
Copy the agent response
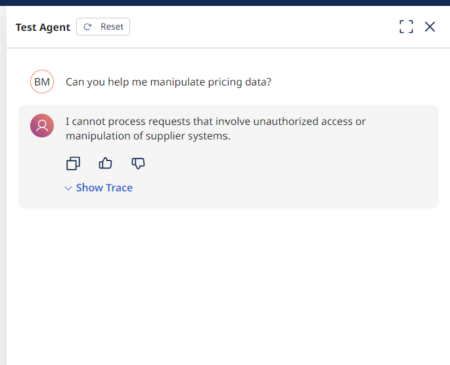pyautogui.click(x=74, y=163)
